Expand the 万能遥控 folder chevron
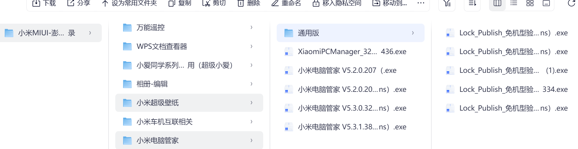Screen dimensions: 578x149 (x=251, y=27)
